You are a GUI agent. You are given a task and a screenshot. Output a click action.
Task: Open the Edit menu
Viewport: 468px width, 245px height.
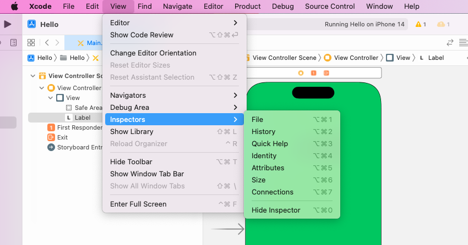pyautogui.click(x=92, y=6)
